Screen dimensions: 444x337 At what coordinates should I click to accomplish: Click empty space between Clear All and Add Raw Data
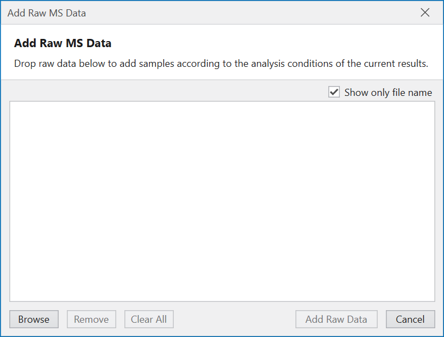pos(235,319)
